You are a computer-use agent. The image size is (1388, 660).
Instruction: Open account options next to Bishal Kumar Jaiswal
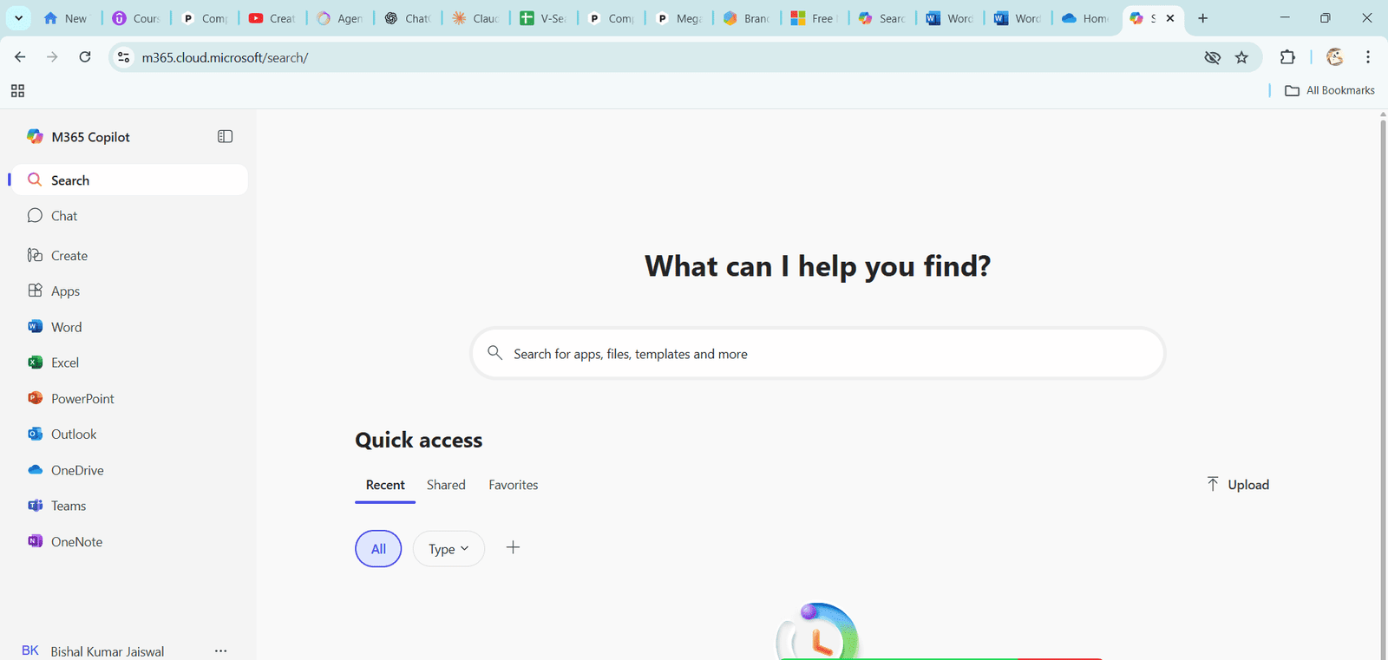[x=220, y=650]
